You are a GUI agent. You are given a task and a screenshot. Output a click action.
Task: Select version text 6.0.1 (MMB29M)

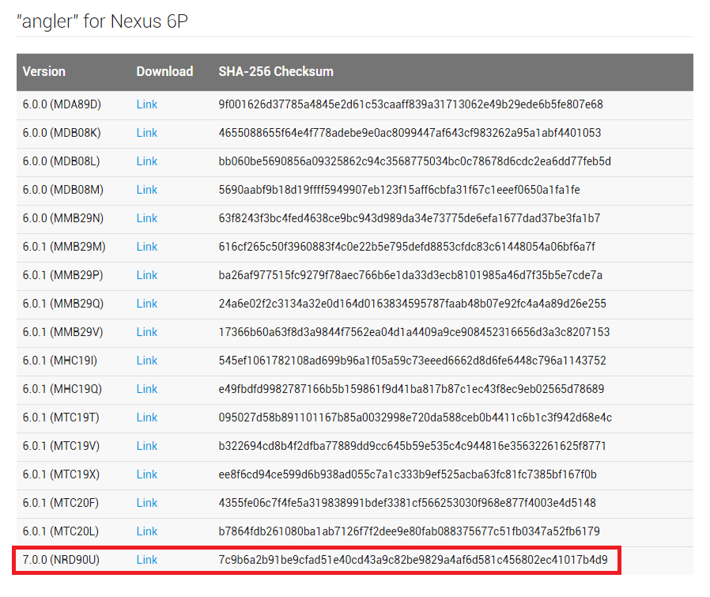[x=64, y=247]
